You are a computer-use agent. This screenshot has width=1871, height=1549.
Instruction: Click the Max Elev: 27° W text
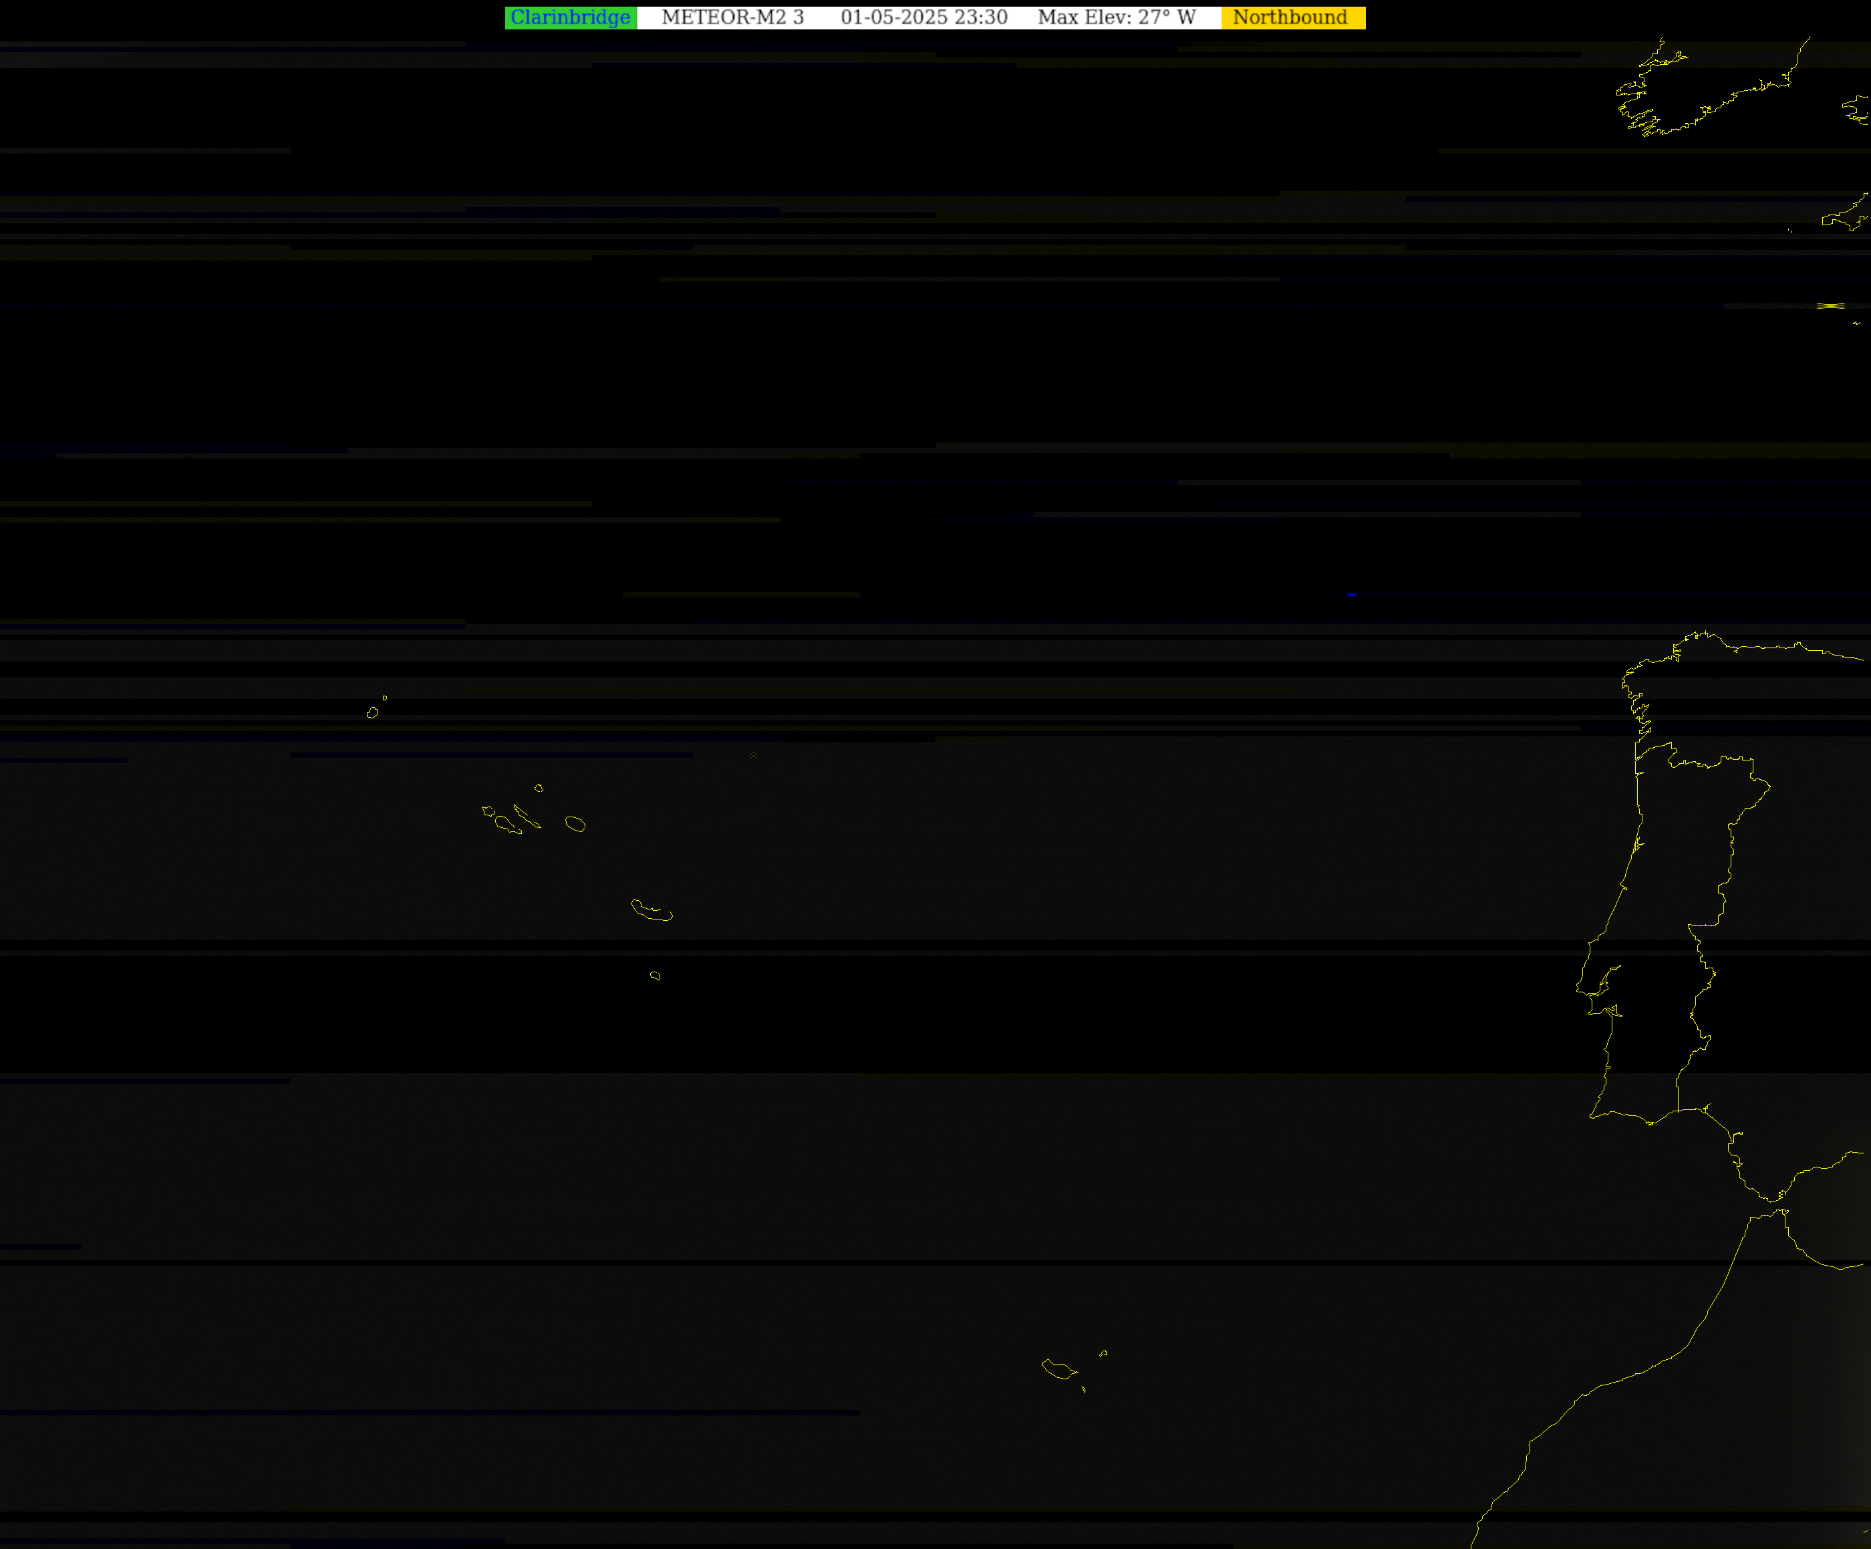tap(1117, 18)
